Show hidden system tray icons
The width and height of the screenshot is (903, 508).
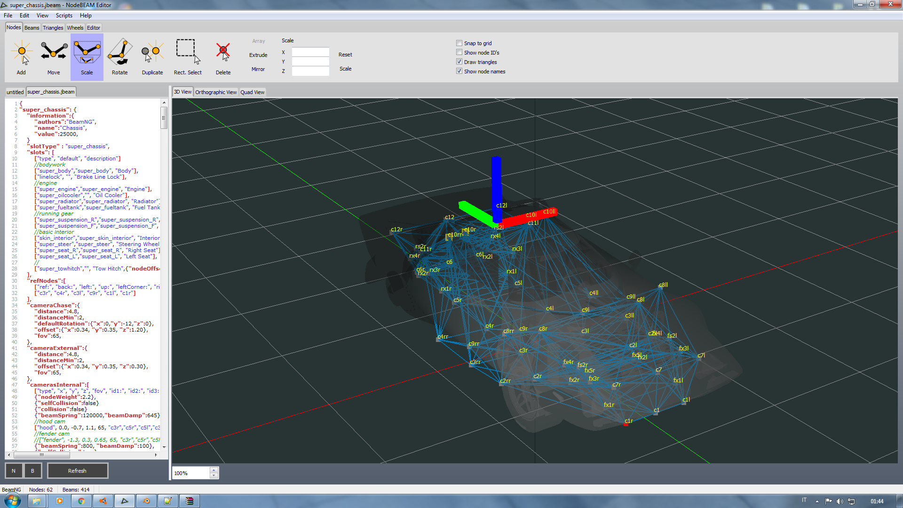(817, 501)
